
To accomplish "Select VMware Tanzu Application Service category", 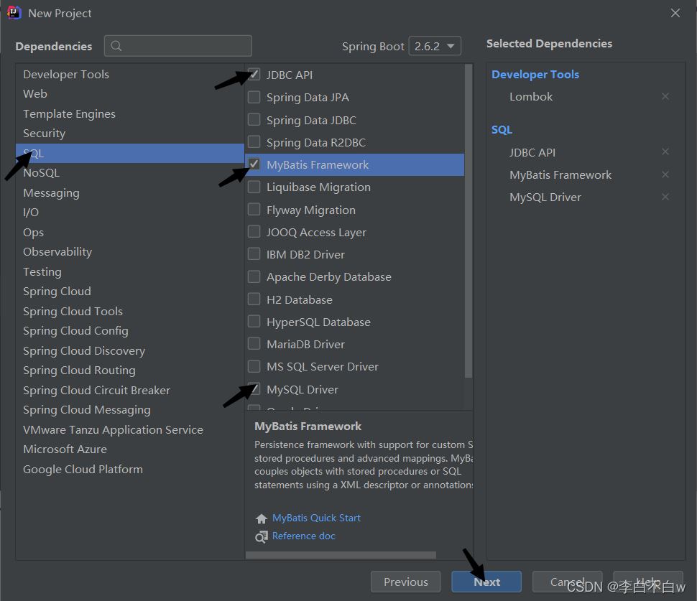I will pos(130,429).
